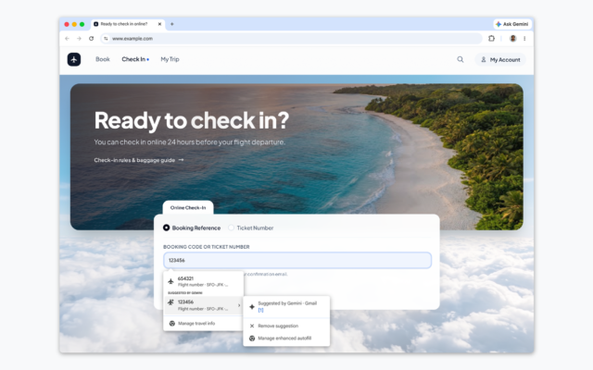Click the Gemini sparkle icon in the submenu
The height and width of the screenshot is (370, 593).
click(x=252, y=306)
